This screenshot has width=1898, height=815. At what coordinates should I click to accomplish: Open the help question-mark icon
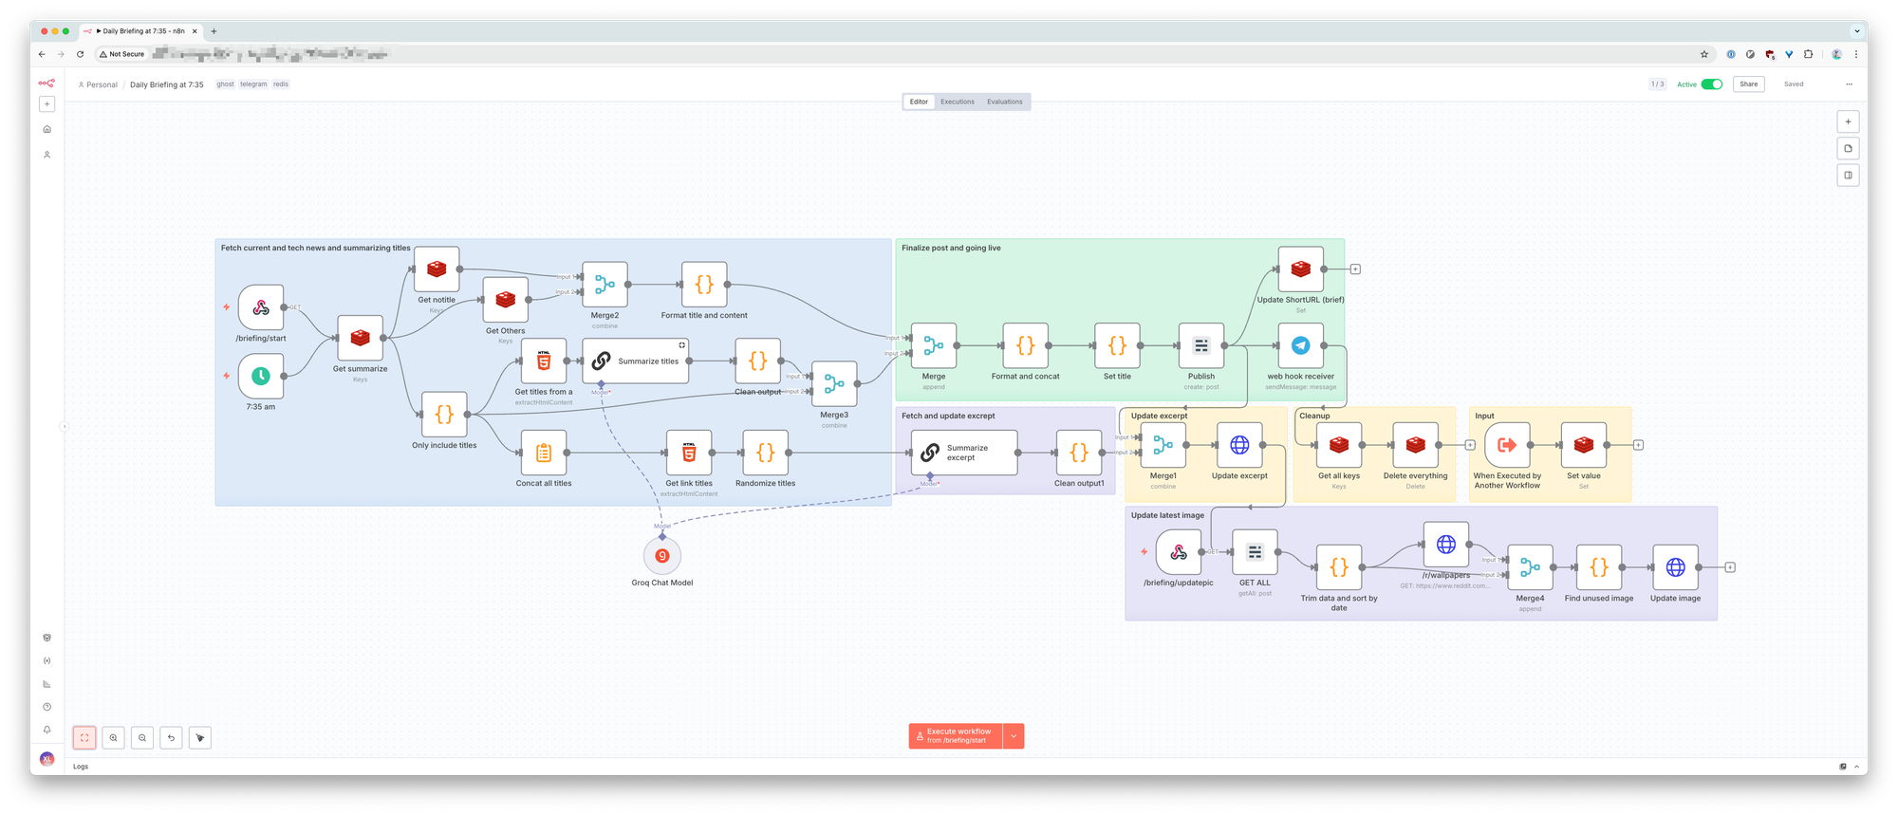[47, 707]
